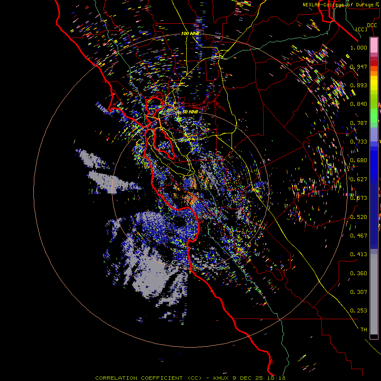The width and height of the screenshot is (381, 381).
Task: Click the 0.360 legend value
Action: point(359,273)
